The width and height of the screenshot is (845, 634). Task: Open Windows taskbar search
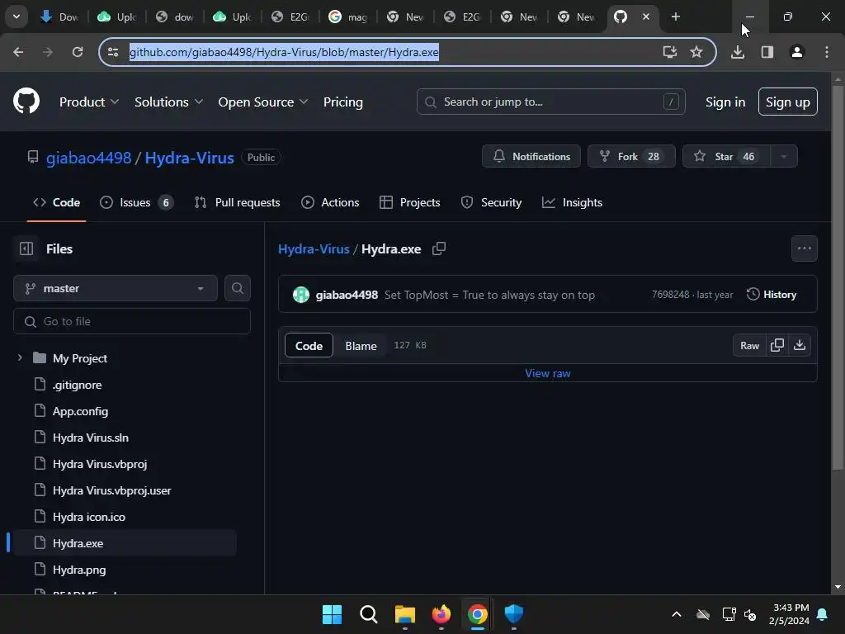[x=369, y=614]
